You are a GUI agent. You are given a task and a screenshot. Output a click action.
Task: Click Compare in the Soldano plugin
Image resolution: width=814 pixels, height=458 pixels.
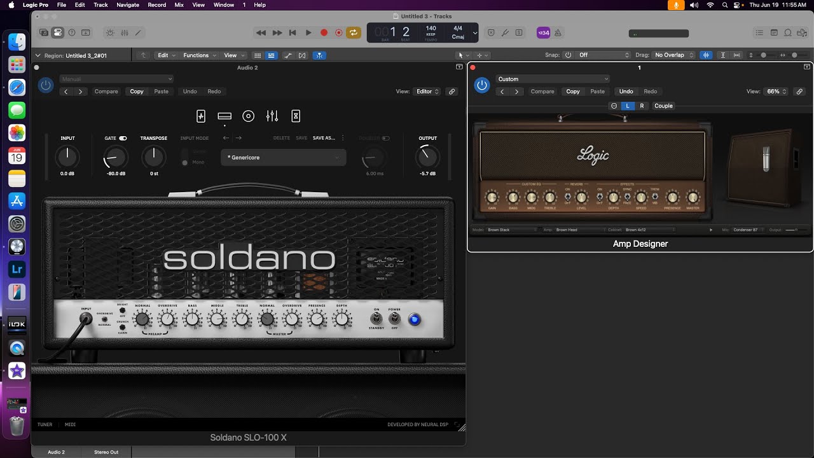click(106, 92)
